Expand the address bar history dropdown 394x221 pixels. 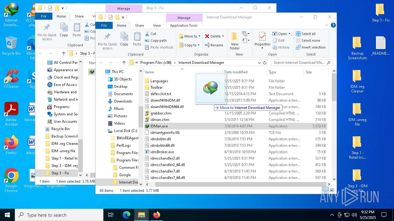(x=259, y=63)
